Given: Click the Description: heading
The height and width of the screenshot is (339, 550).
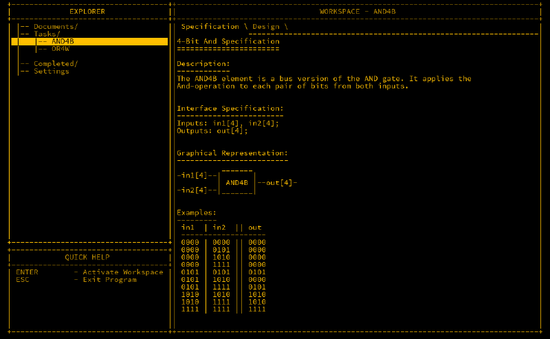Looking at the screenshot, I should [203, 64].
